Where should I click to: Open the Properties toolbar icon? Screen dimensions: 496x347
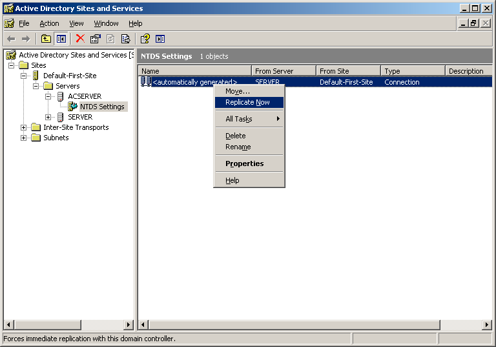(95, 39)
